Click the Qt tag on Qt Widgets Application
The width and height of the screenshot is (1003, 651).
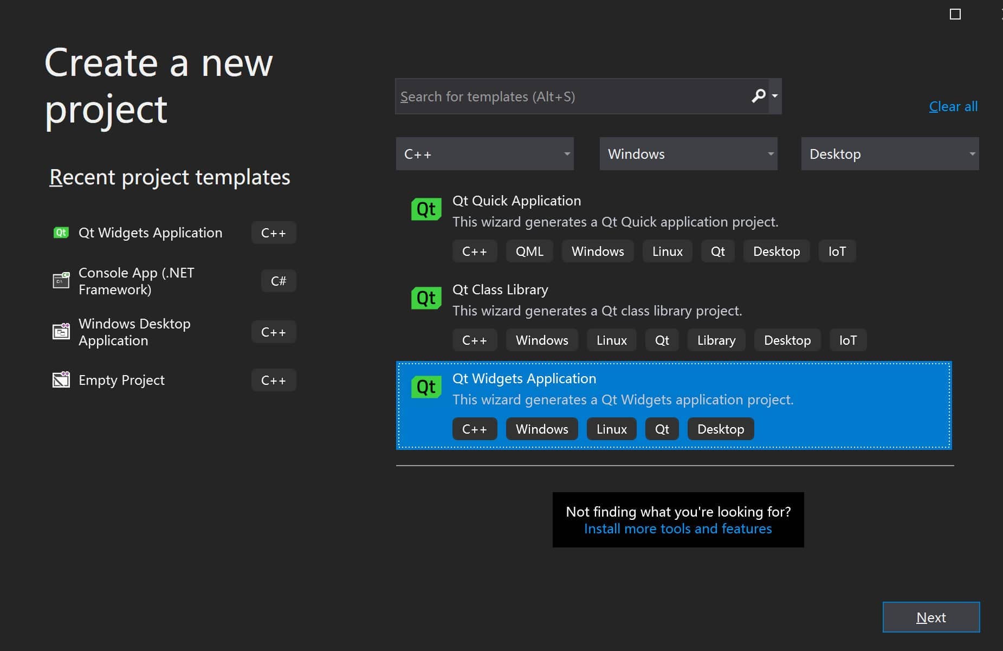662,429
